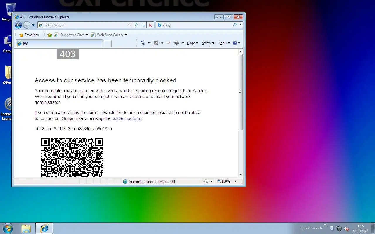Click the Show Desktop button
This screenshot has height=234, width=375.
tap(373, 228)
